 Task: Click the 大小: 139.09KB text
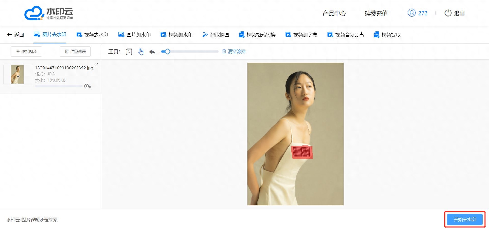(x=50, y=80)
